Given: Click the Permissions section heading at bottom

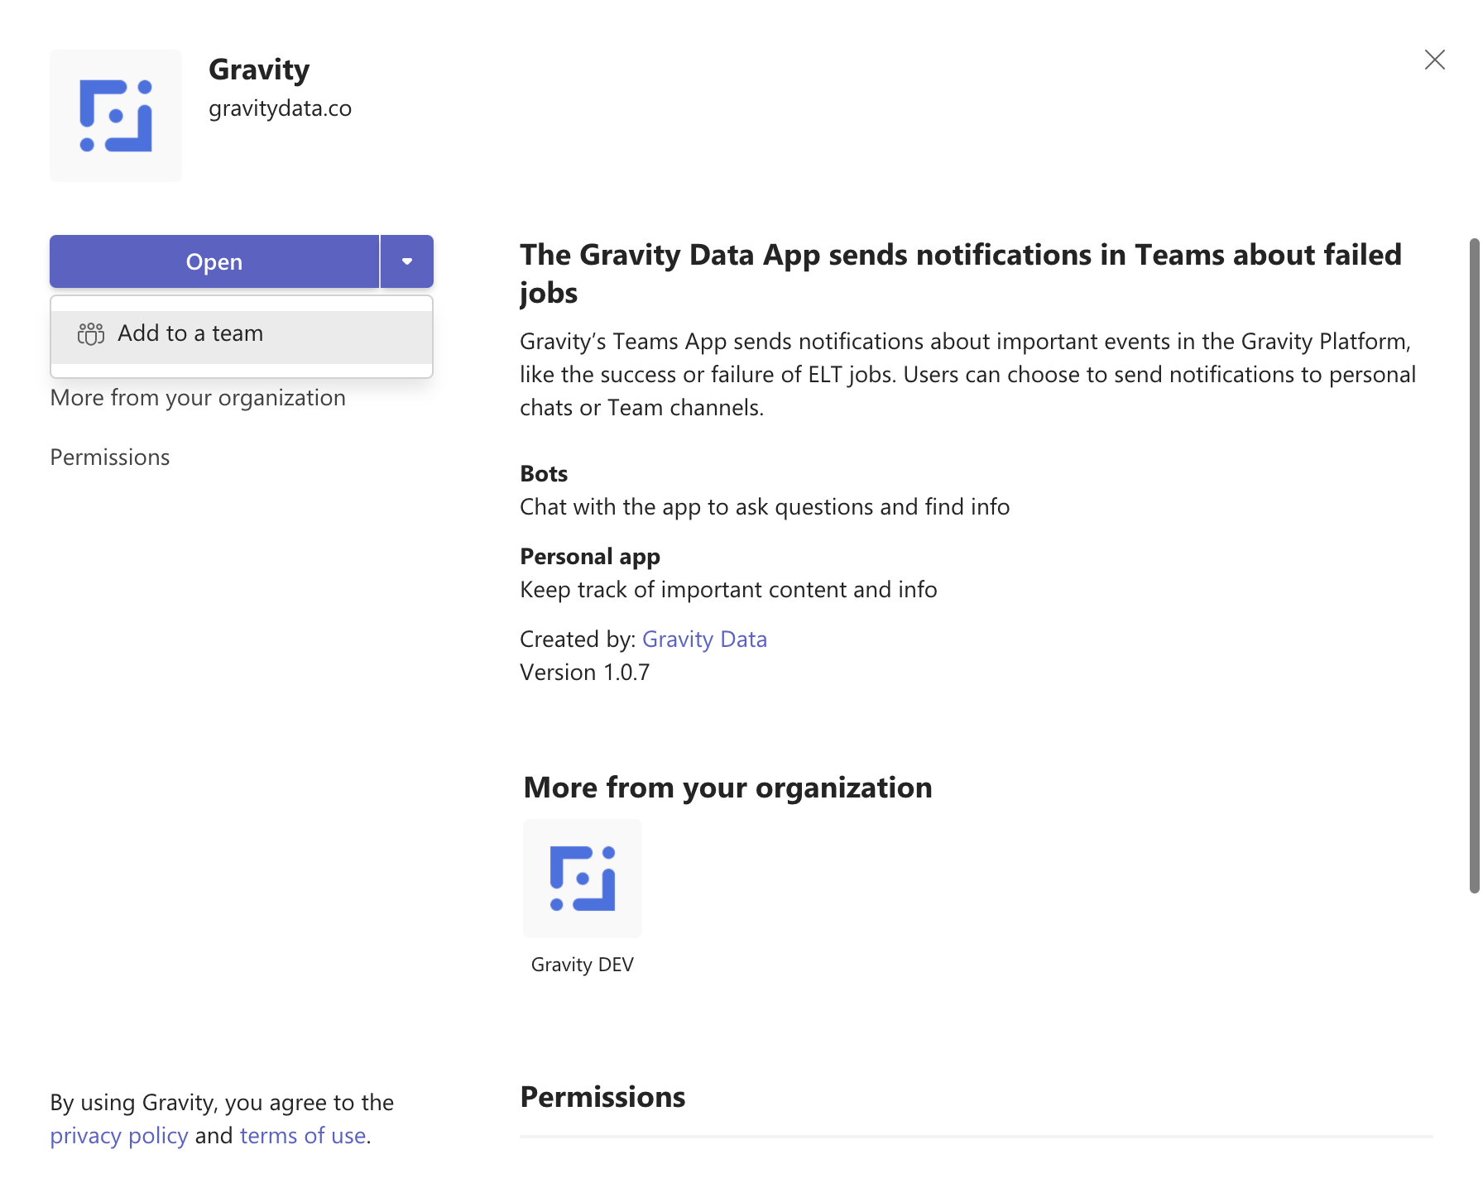Looking at the screenshot, I should pyautogui.click(x=602, y=1097).
